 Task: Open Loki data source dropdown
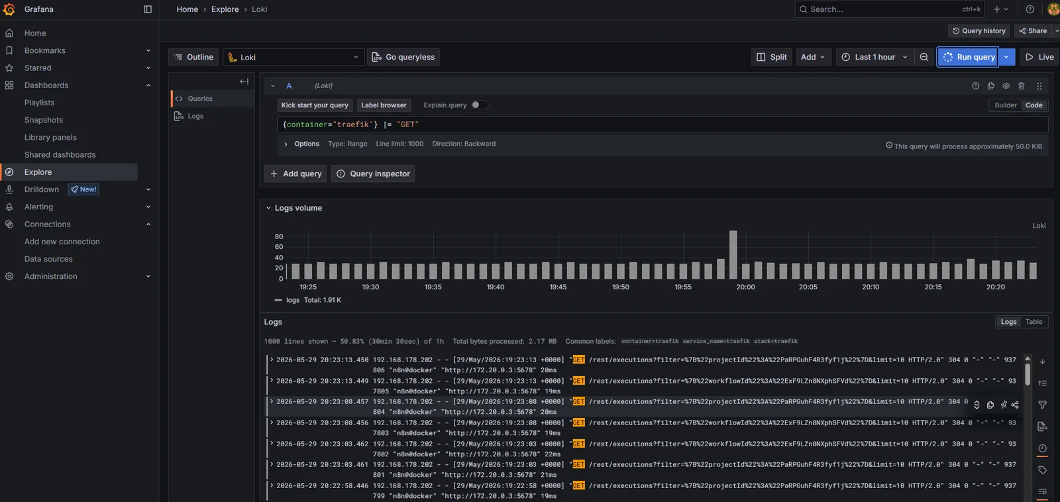(293, 57)
